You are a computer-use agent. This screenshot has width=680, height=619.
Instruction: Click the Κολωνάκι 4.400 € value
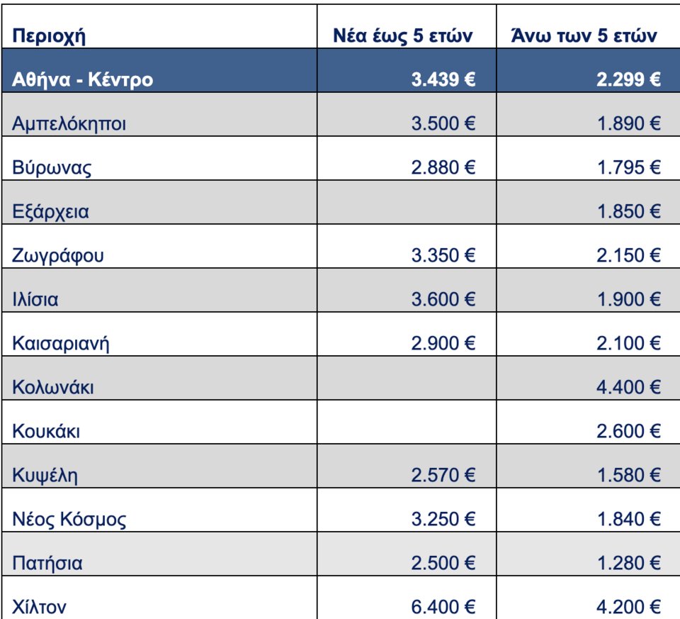pos(628,387)
